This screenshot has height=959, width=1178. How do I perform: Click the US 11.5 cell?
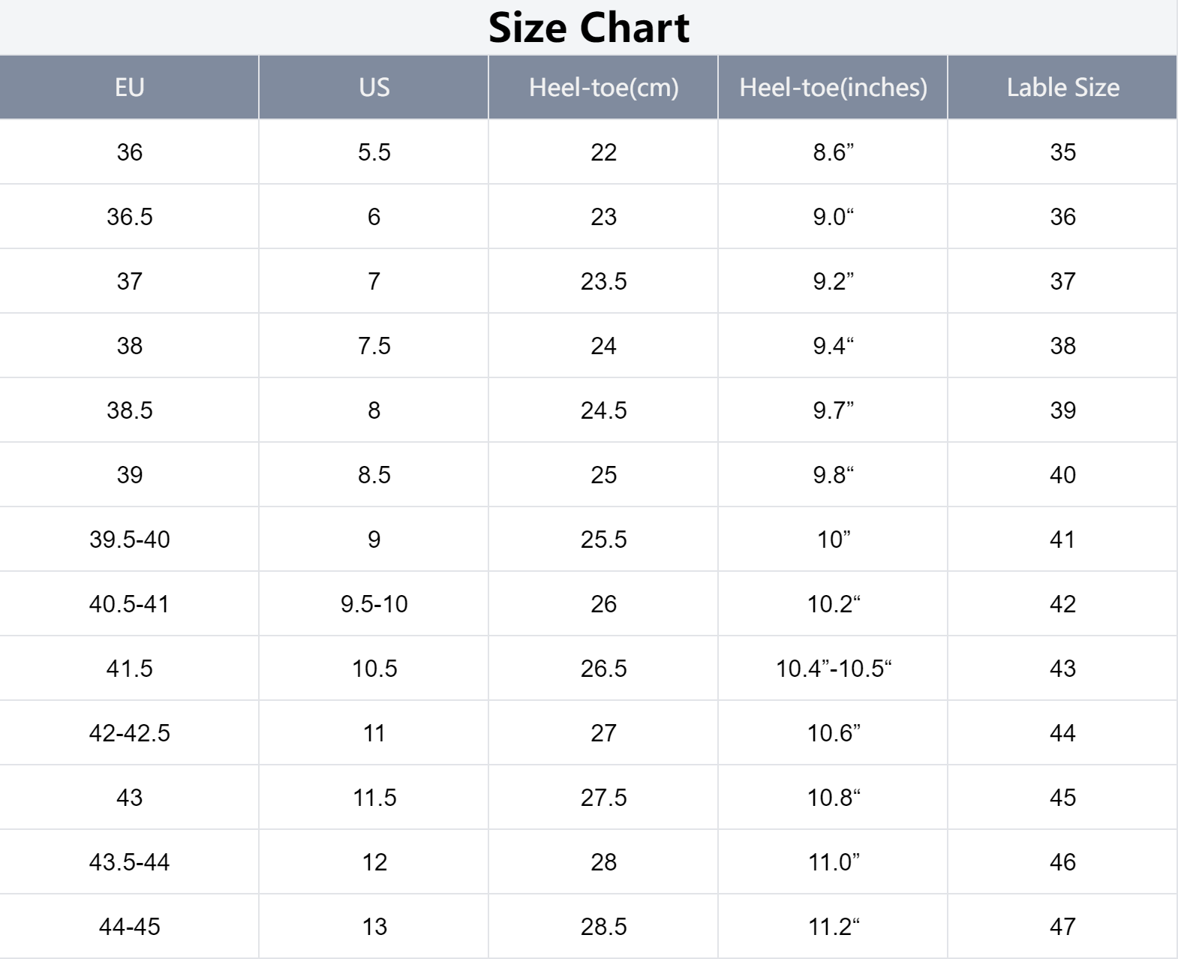click(374, 798)
